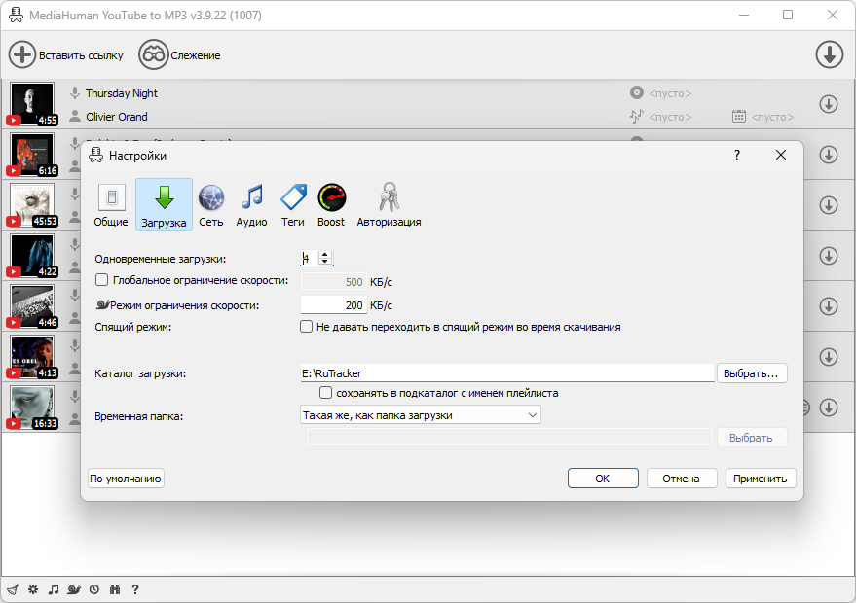The image size is (856, 603).
Task: Open the Слежение tracking binoculars button
Action: (x=179, y=55)
